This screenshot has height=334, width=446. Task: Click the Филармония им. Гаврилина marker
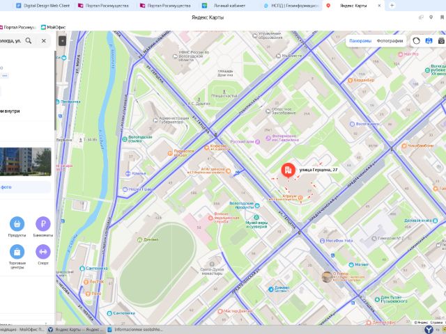click(268, 138)
